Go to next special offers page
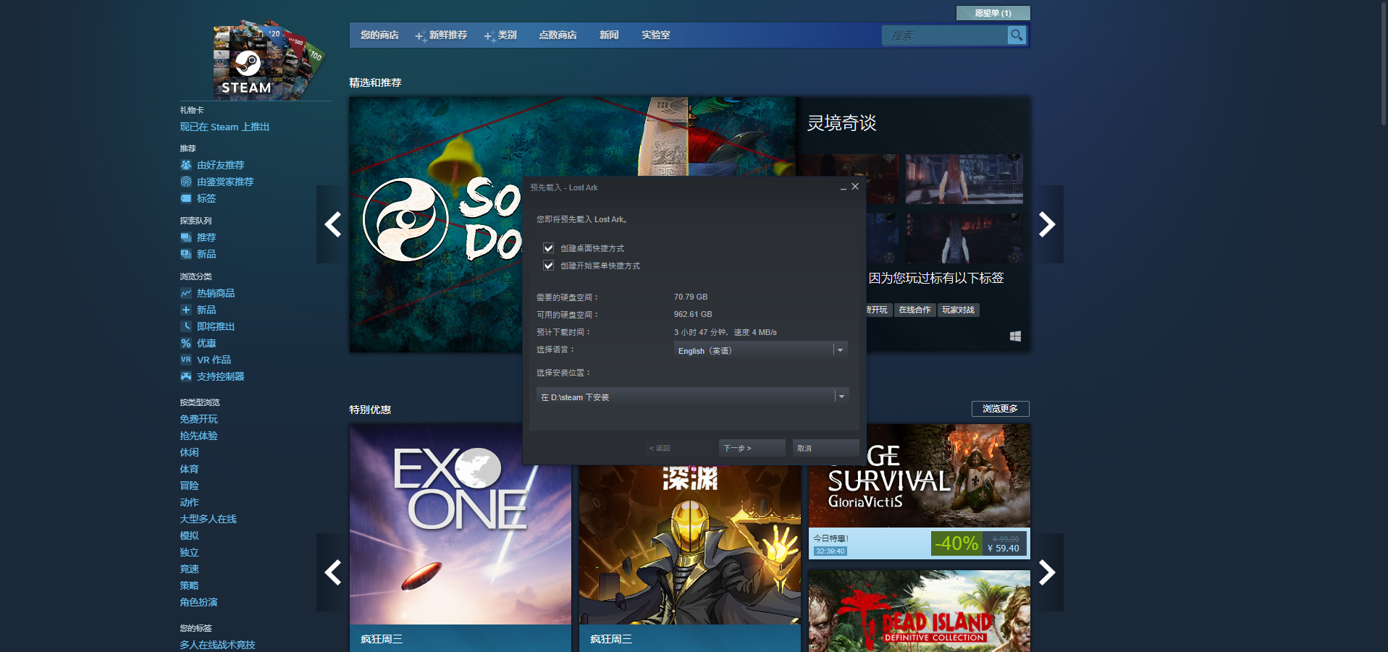 tap(1047, 572)
